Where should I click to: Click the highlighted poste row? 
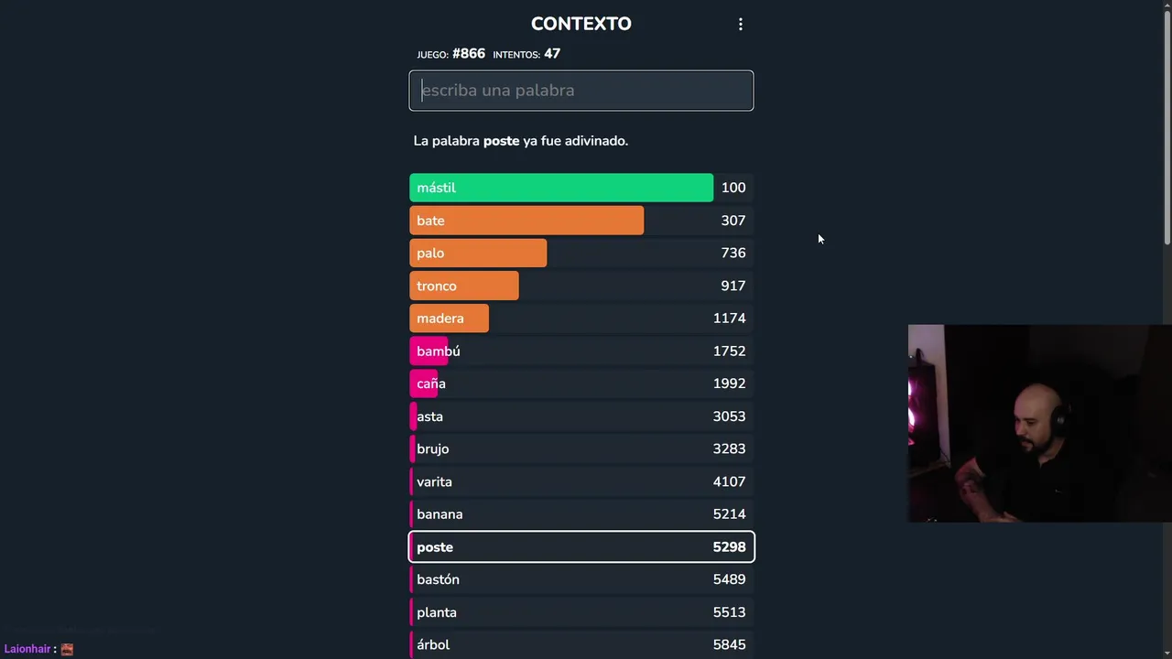pyautogui.click(x=581, y=547)
